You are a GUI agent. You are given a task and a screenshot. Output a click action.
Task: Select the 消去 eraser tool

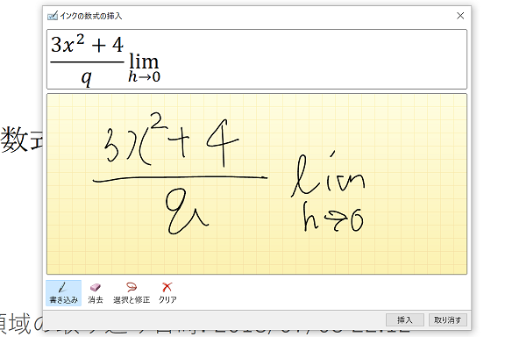(96, 293)
